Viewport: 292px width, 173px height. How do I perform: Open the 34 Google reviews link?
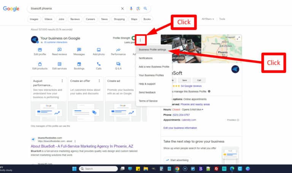[191, 86]
